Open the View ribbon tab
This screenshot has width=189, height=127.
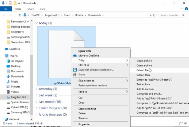pos(43,9)
